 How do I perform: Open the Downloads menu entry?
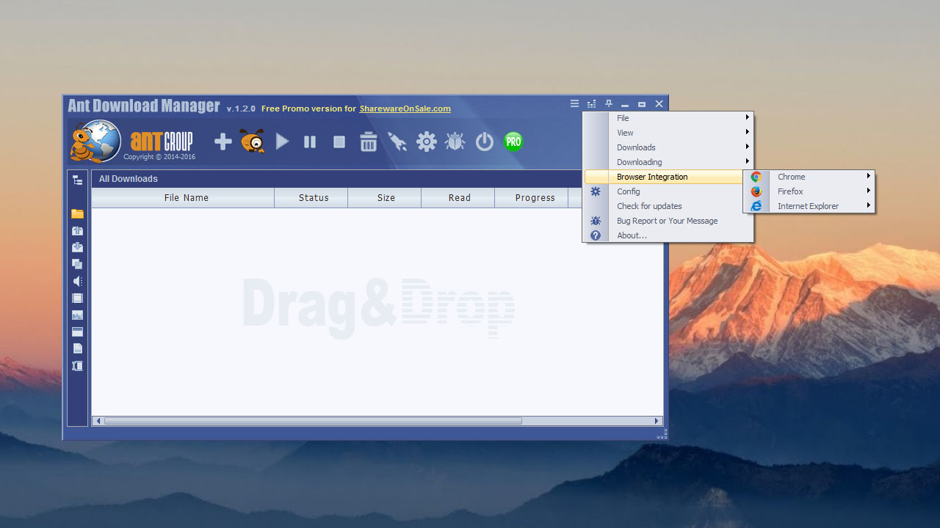point(636,147)
